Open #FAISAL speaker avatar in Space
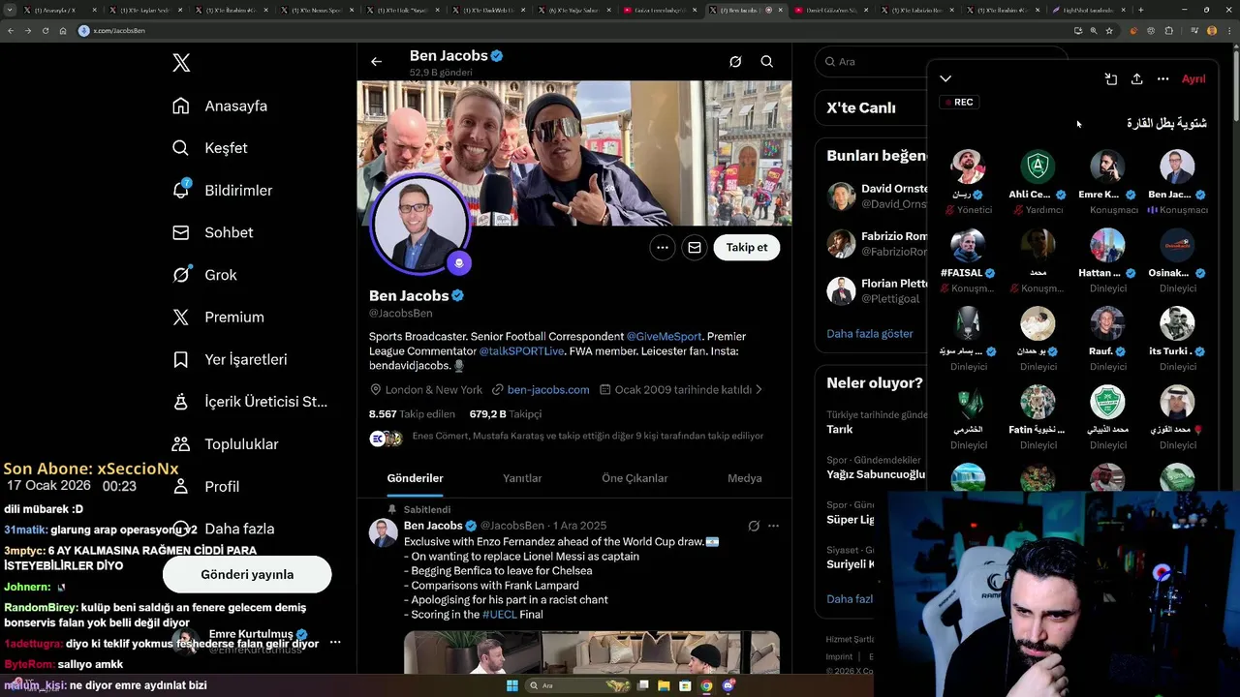 coord(968,246)
